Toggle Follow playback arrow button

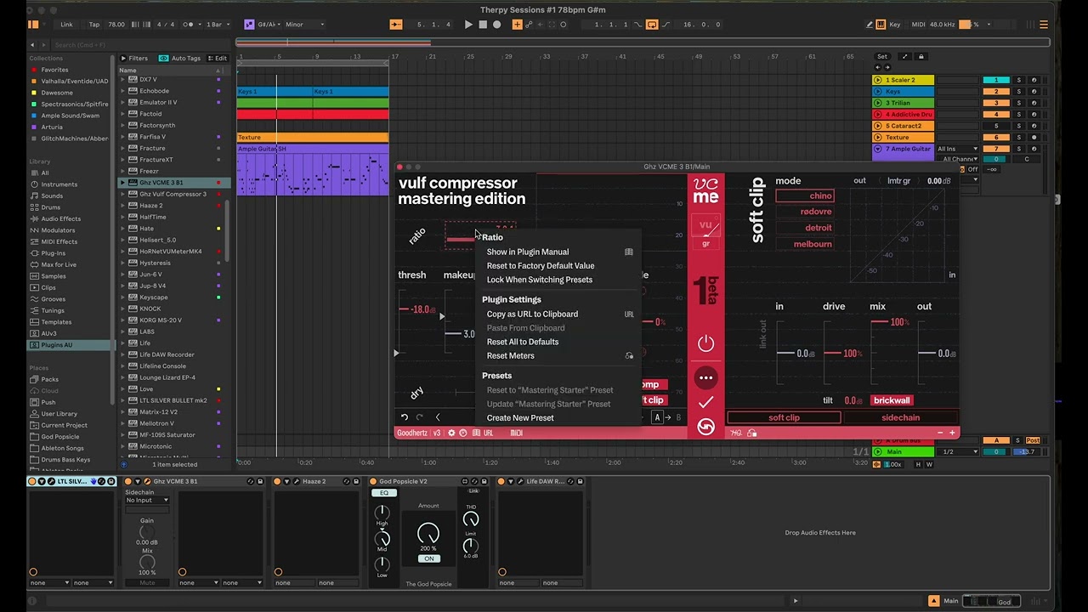[x=397, y=25]
